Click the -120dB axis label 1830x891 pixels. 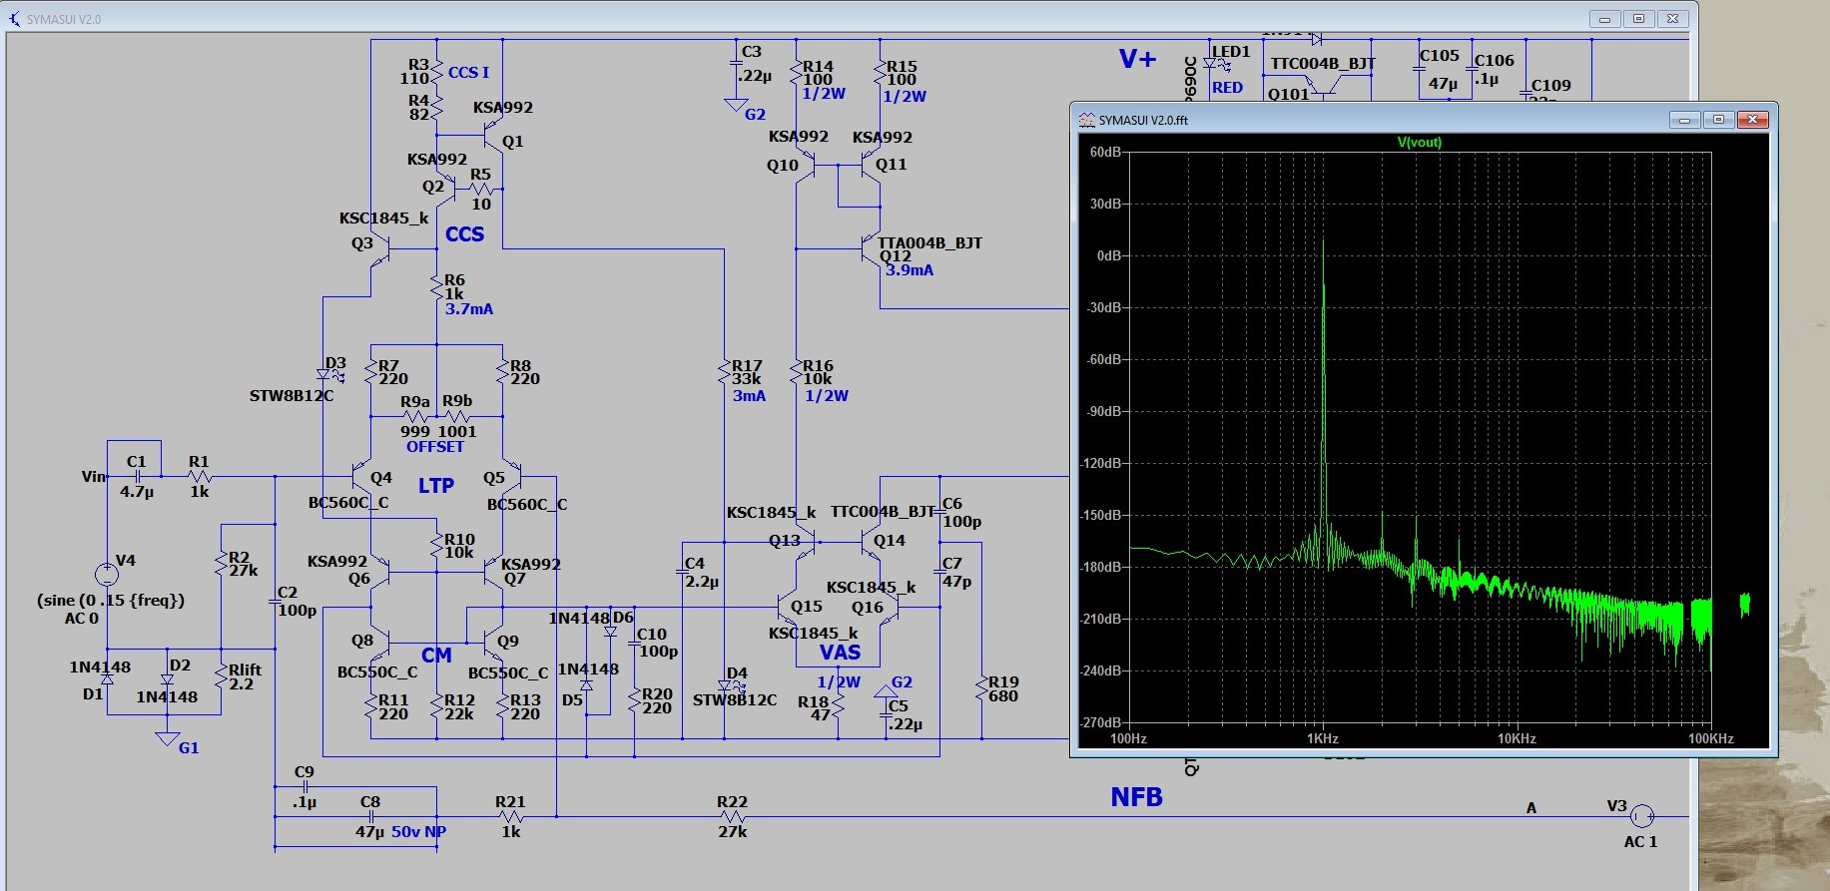click(x=1102, y=463)
